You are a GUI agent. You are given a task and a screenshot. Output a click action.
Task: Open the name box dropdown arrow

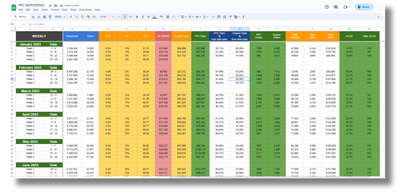point(24,24)
